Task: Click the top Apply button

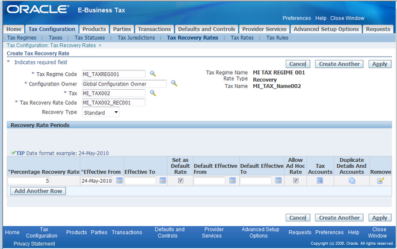Action: point(380,64)
